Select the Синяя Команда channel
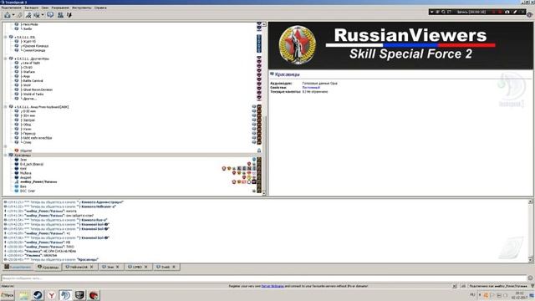The width and height of the screenshot is (535, 301). tap(33, 50)
